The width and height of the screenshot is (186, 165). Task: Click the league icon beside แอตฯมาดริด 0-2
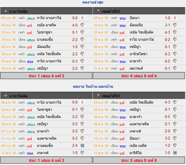pos(82,138)
